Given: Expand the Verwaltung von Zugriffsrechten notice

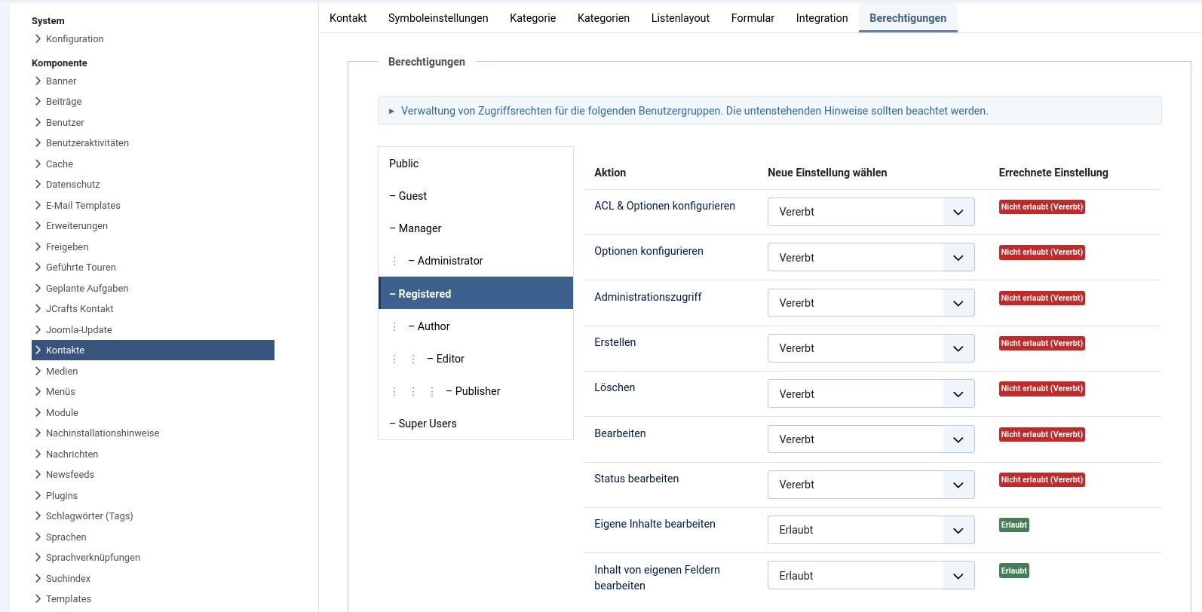Looking at the screenshot, I should [391, 111].
